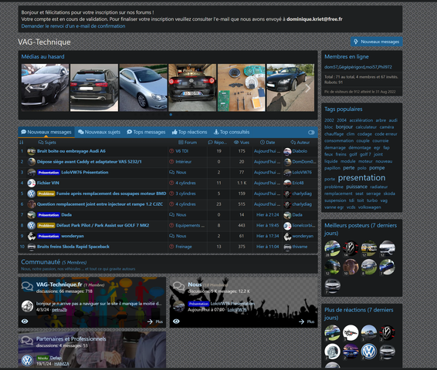The image size is (437, 370).
Task: Open the Fichier VIN topic
Action: pos(48,183)
